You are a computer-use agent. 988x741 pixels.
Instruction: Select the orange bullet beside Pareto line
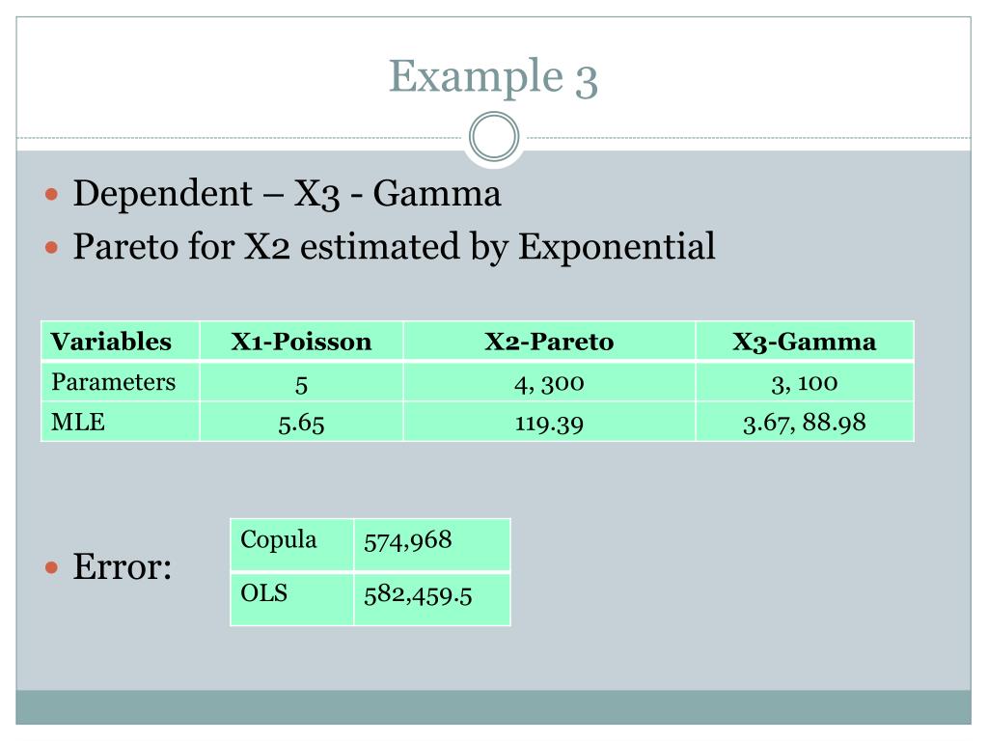click(52, 248)
